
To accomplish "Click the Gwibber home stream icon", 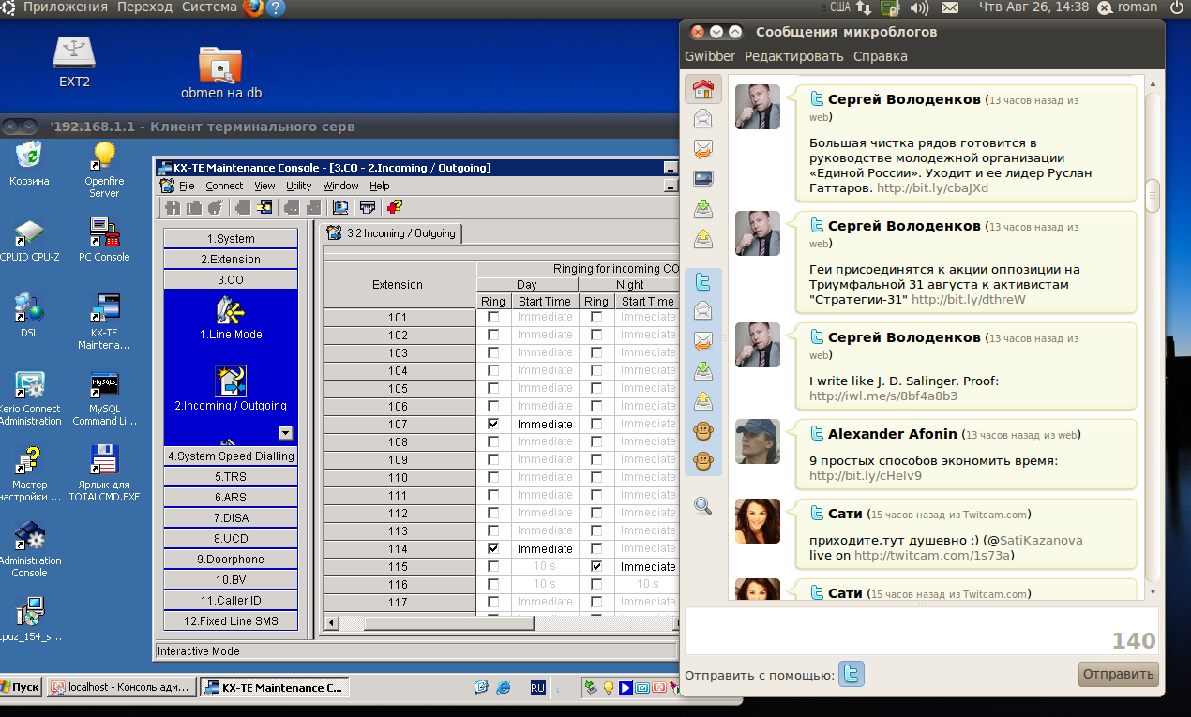I will tap(702, 90).
